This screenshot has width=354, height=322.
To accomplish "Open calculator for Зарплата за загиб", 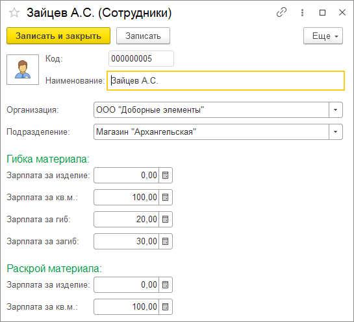I will [x=166, y=241].
